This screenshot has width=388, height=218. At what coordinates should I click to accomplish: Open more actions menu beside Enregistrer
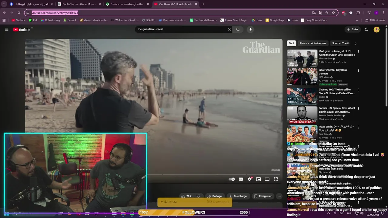coord(279,196)
